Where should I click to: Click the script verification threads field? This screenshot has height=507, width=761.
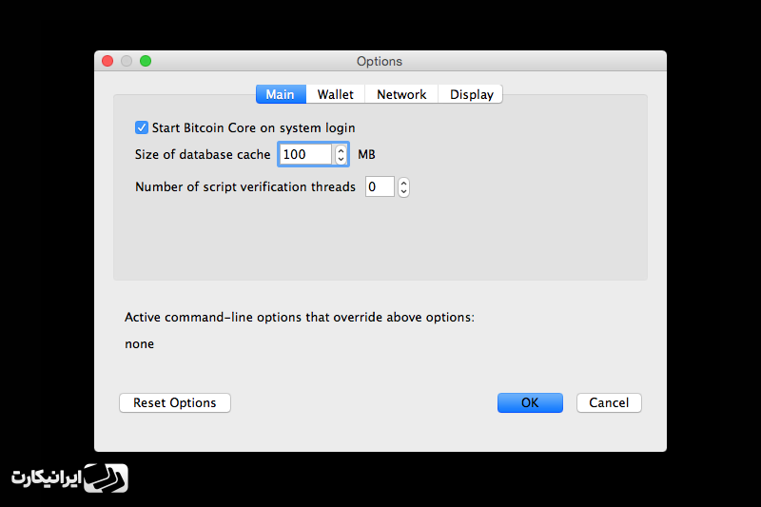(380, 186)
